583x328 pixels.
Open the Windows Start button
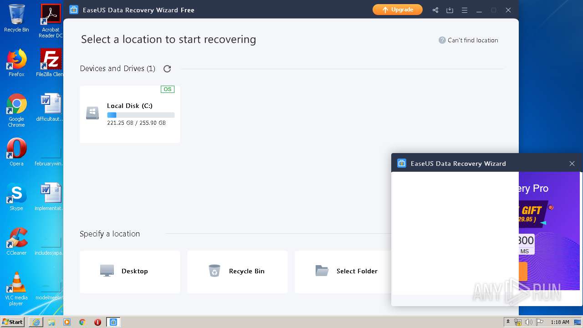13,322
